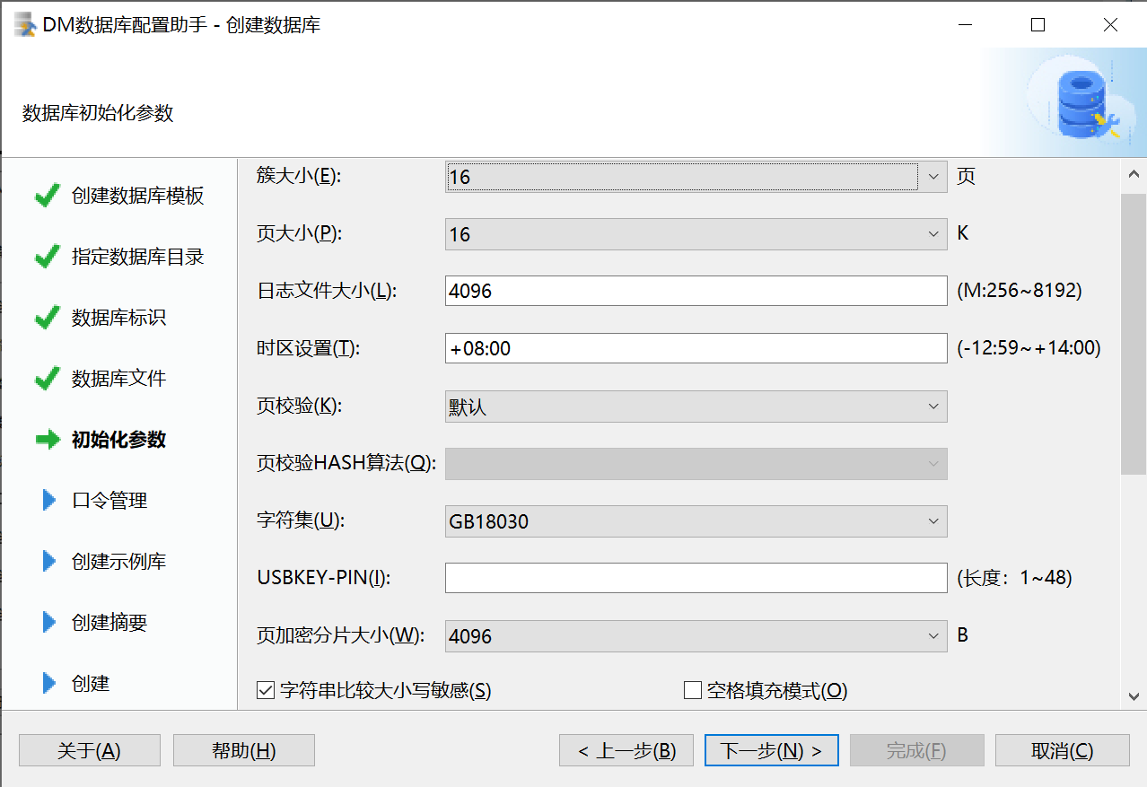Click the (M:256~8192) range hint
1147x787 pixels.
pyautogui.click(x=1019, y=291)
